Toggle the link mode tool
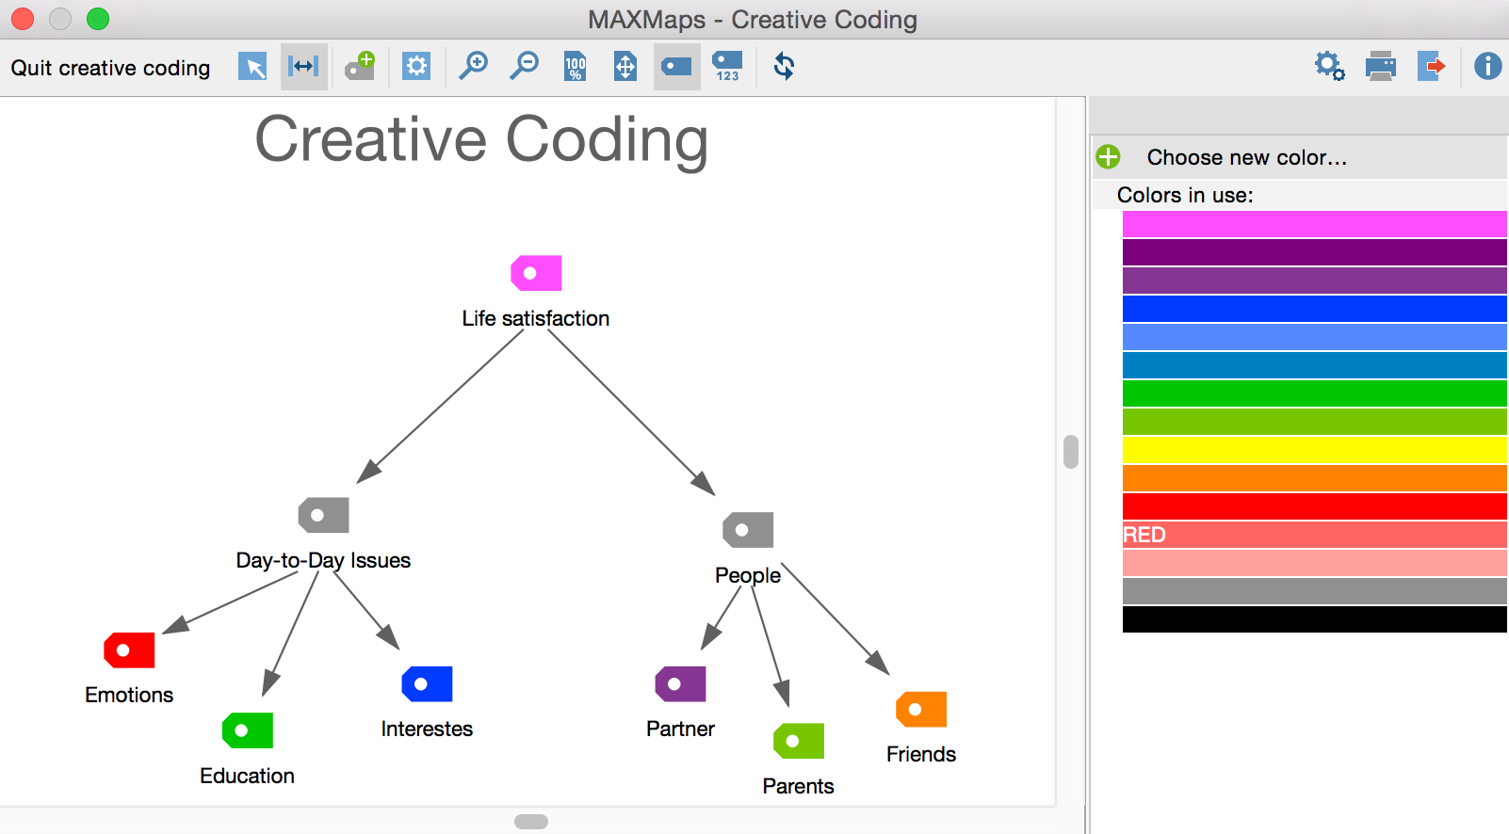Screen dimensions: 1509x834 (303, 67)
